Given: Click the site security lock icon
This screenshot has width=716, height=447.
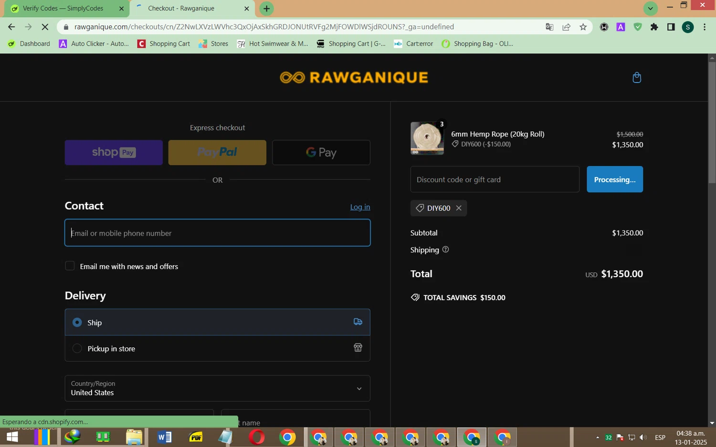Looking at the screenshot, I should 66,27.
